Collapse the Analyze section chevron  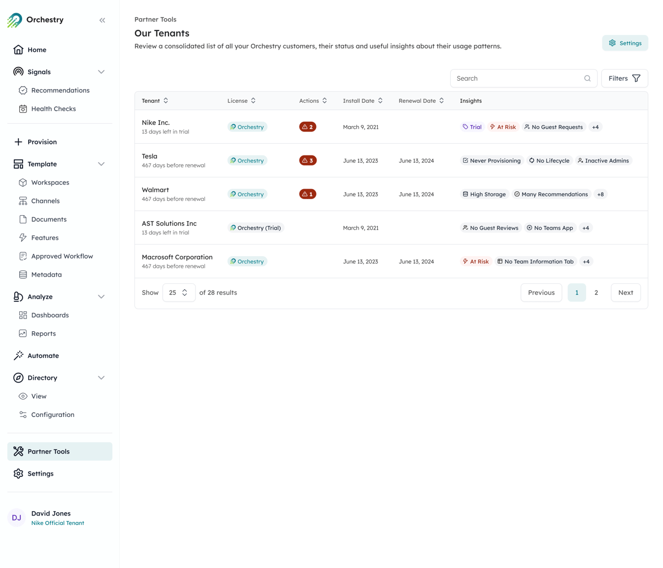click(x=101, y=297)
